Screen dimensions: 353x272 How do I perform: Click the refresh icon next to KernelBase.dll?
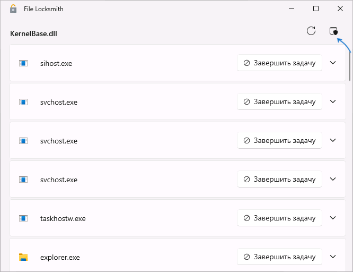click(x=311, y=31)
